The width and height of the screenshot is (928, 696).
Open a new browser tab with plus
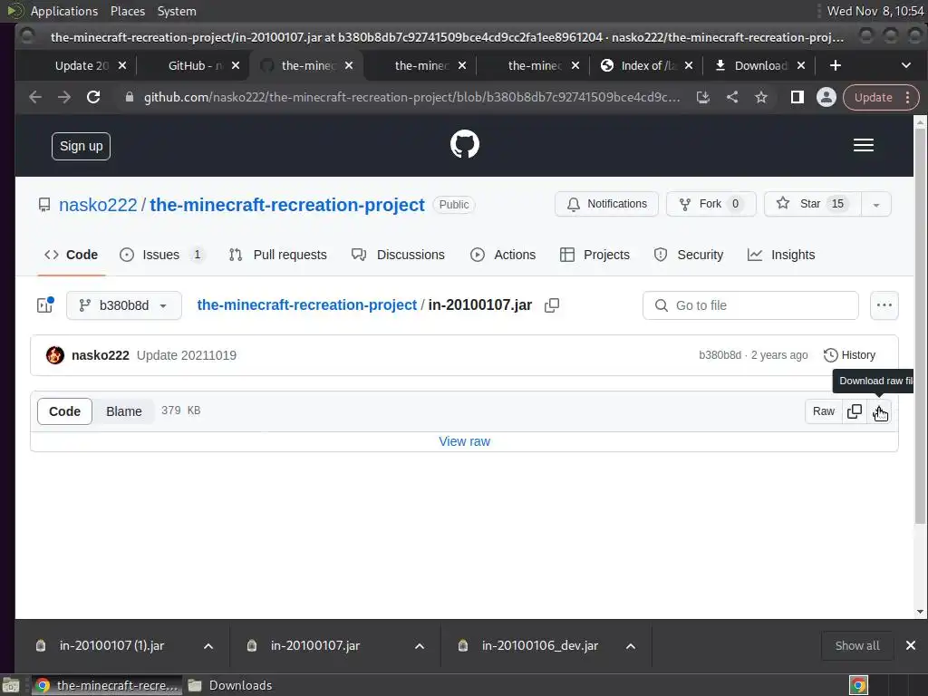(835, 65)
